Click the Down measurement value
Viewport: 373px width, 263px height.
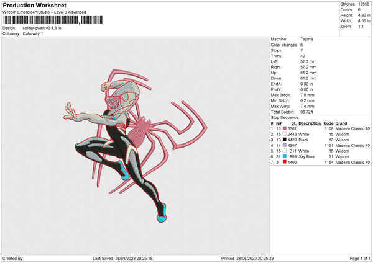tap(308, 78)
